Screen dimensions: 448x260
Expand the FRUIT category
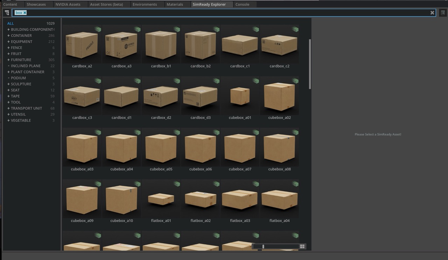pyautogui.click(x=8, y=54)
